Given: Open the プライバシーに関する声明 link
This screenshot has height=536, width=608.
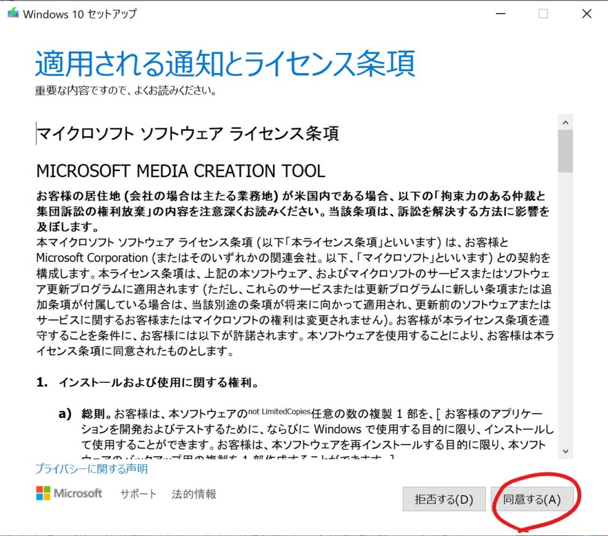Looking at the screenshot, I should point(91,469).
